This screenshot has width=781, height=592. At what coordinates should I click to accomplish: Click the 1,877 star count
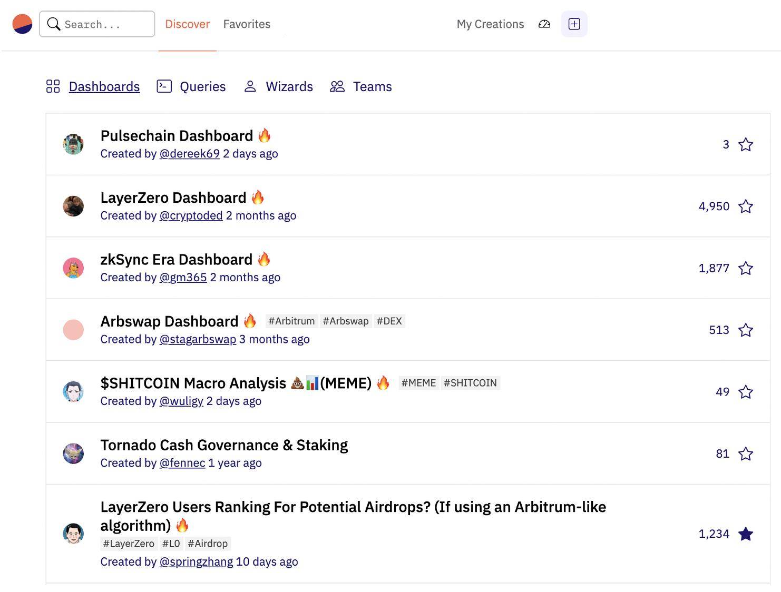(x=714, y=268)
